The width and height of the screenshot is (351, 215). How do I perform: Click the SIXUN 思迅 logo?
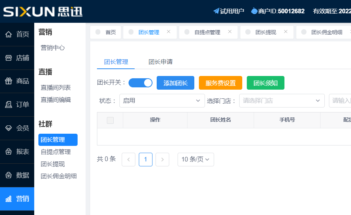[43, 12]
